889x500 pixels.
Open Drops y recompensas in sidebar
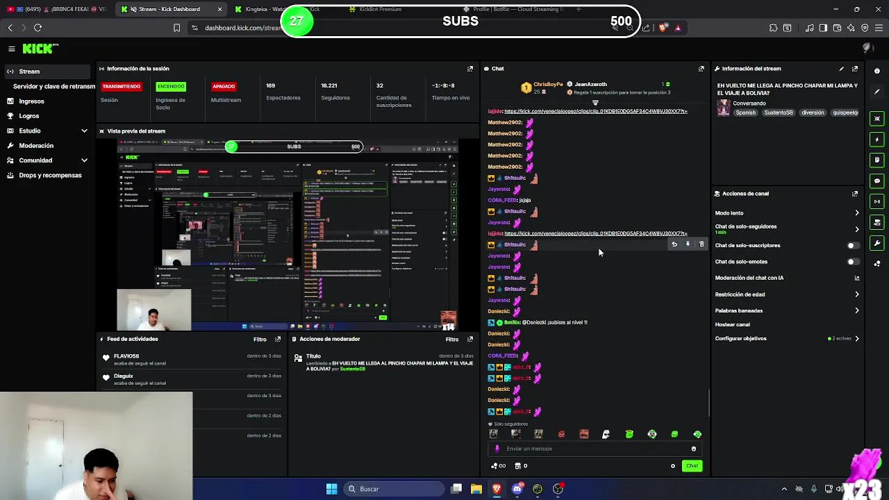(x=50, y=176)
